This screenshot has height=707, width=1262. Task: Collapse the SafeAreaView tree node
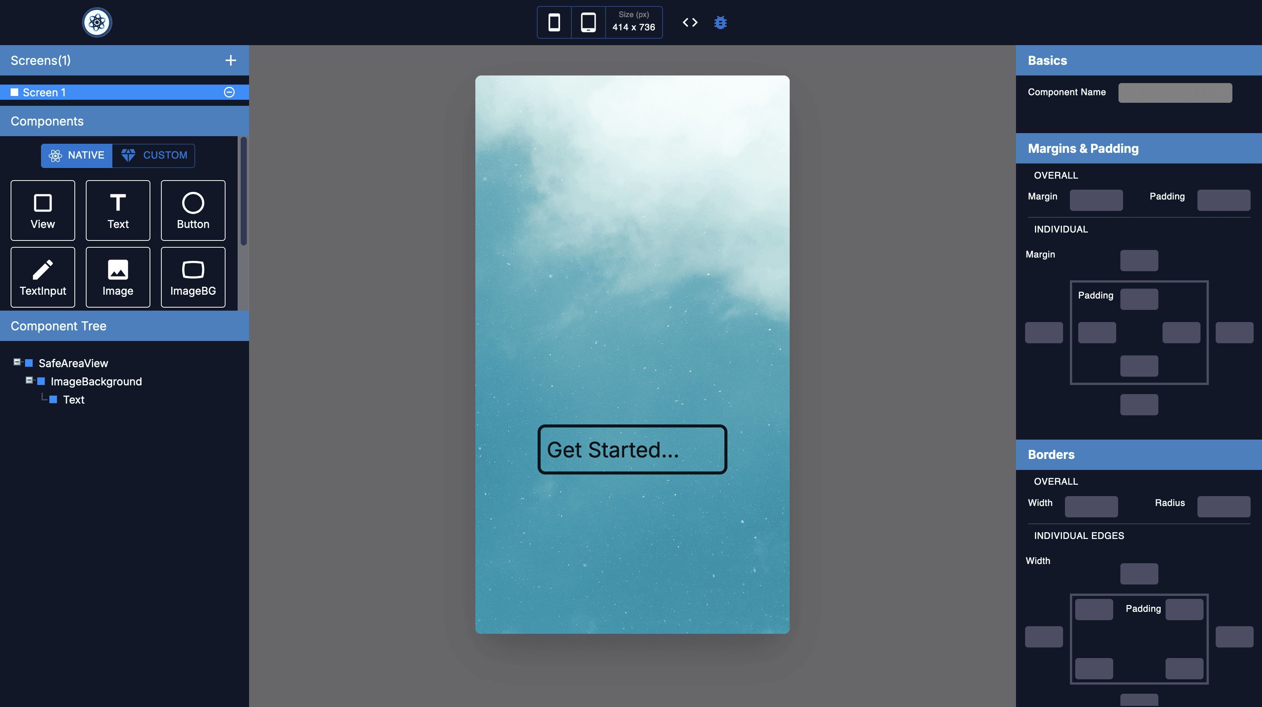[17, 362]
